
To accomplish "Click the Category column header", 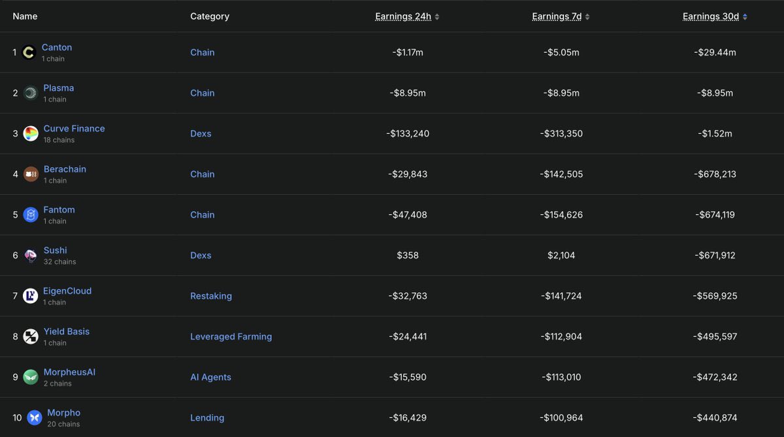I will [210, 16].
